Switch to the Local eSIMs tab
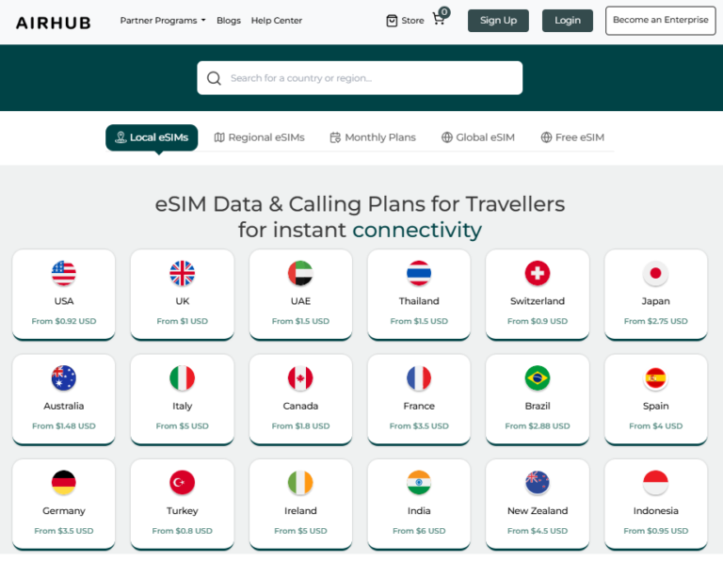Image resolution: width=723 pixels, height=561 pixels. pyautogui.click(x=152, y=137)
